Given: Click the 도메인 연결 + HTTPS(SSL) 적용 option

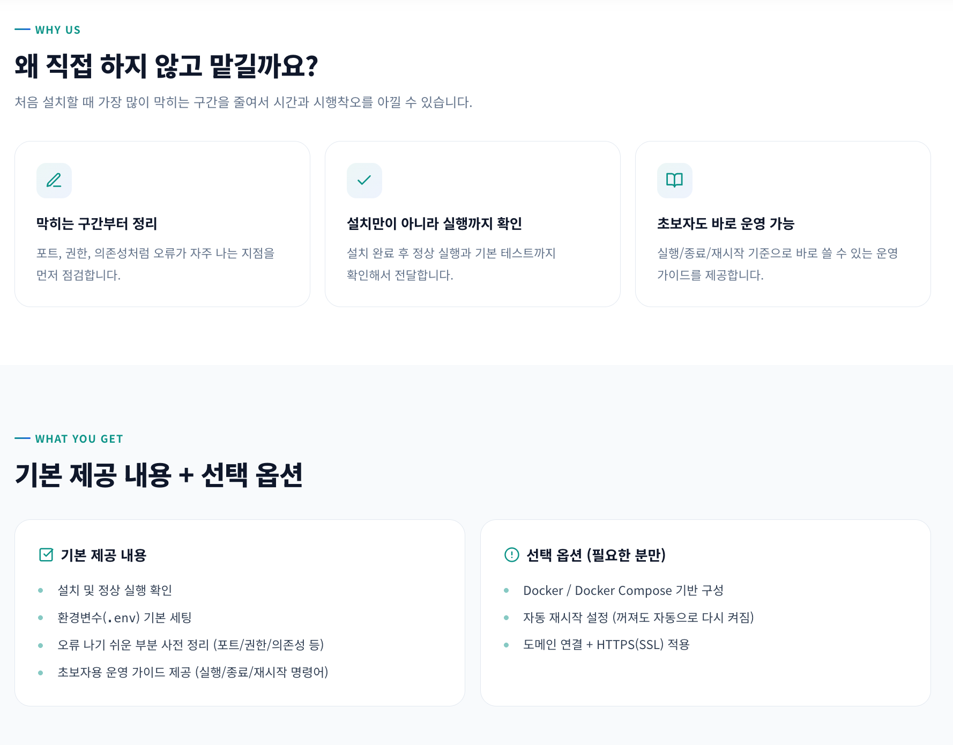Looking at the screenshot, I should 606,645.
